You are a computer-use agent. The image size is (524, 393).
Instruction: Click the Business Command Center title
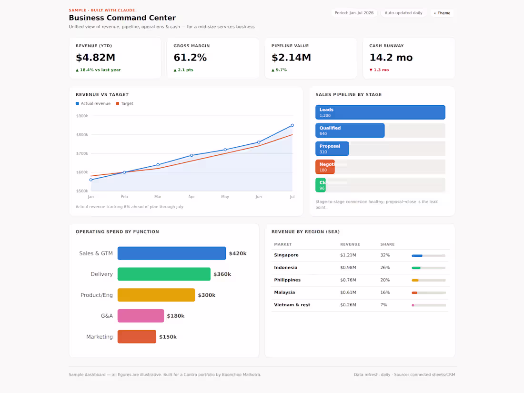[x=122, y=18]
